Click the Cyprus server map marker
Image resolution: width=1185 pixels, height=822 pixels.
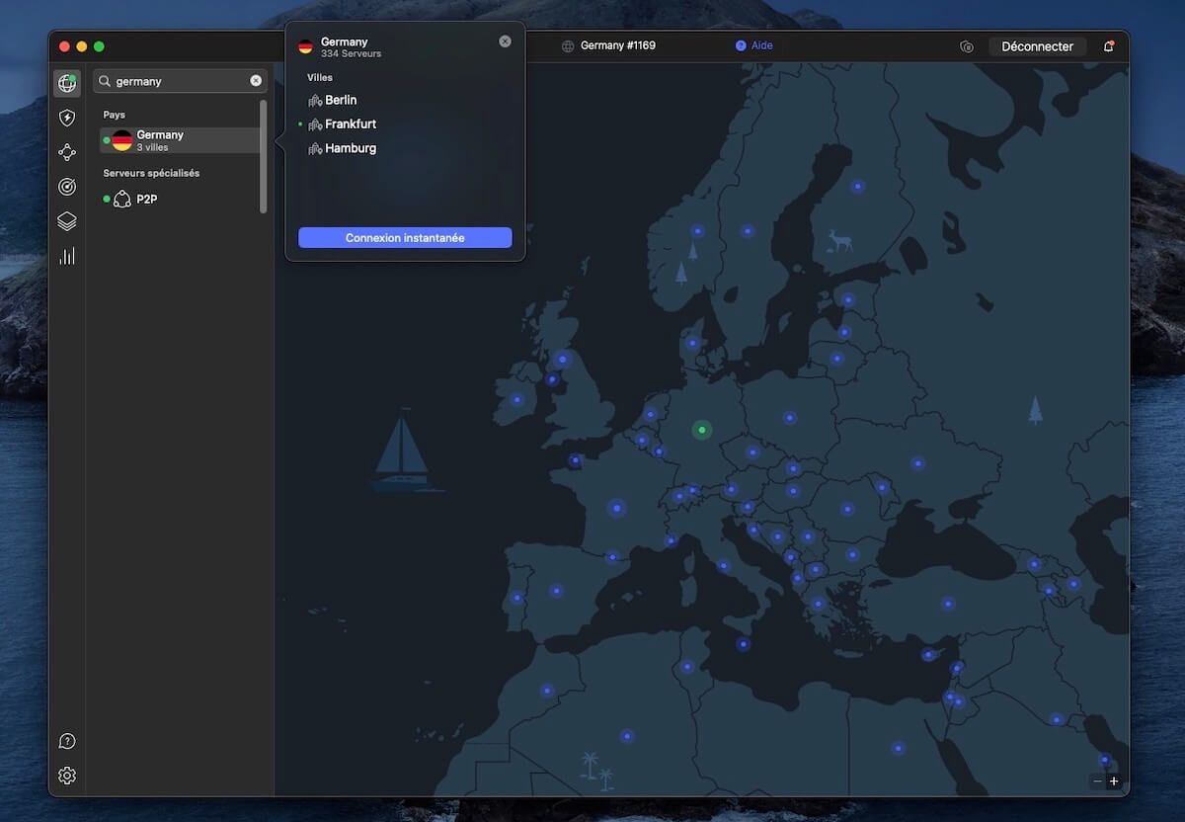(x=928, y=654)
